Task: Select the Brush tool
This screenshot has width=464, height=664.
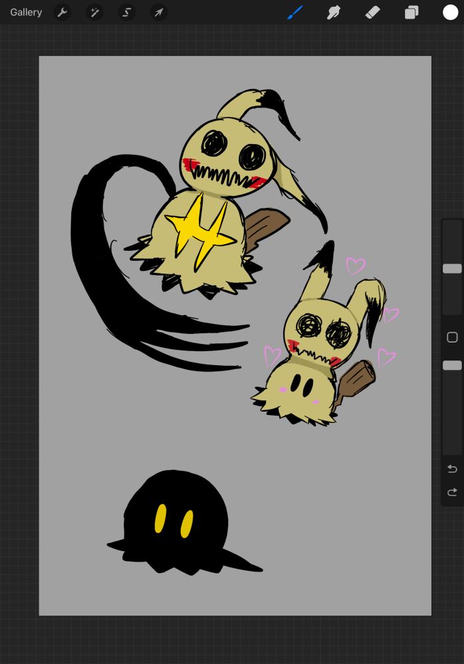Action: (x=294, y=12)
